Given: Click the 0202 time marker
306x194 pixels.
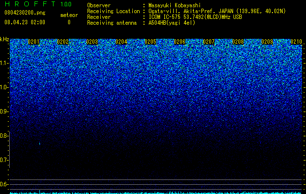Looking at the screenshot, I should click(x=63, y=42).
